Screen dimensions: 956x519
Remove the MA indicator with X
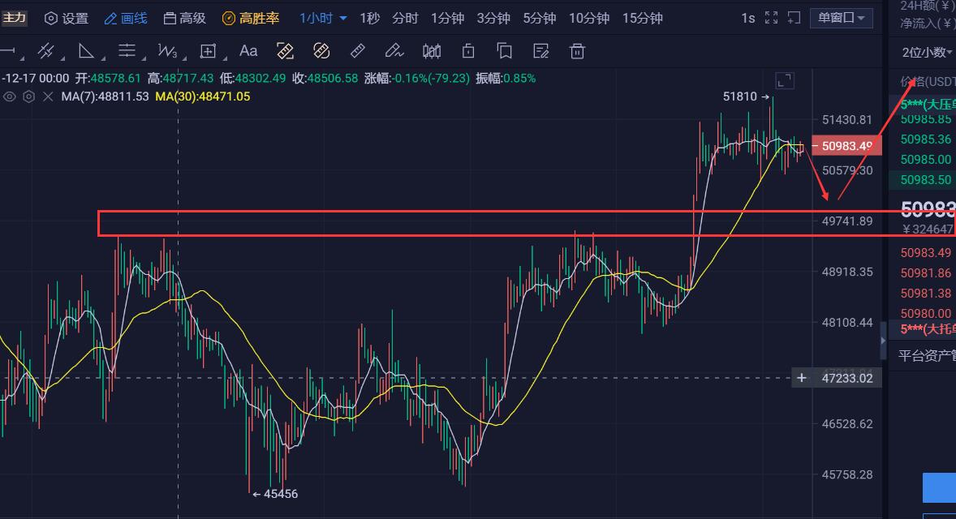tap(48, 97)
